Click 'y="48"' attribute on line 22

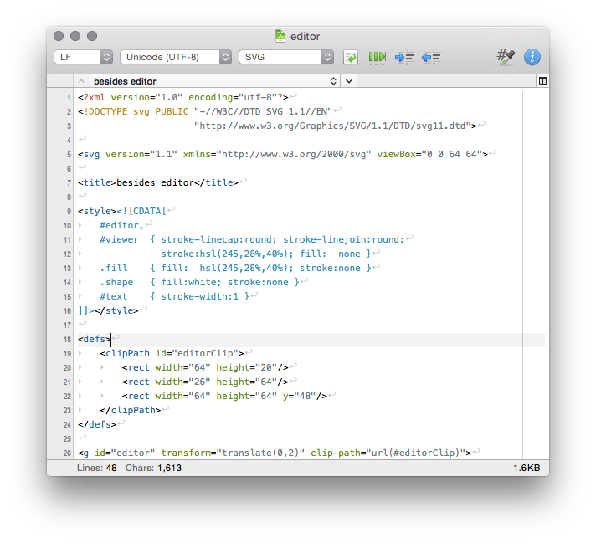299,396
